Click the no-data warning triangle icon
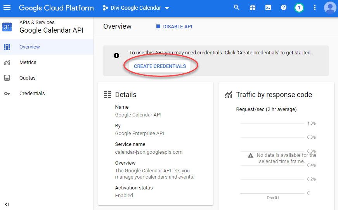Image resolution: width=338 pixels, height=210 pixels. click(250, 155)
